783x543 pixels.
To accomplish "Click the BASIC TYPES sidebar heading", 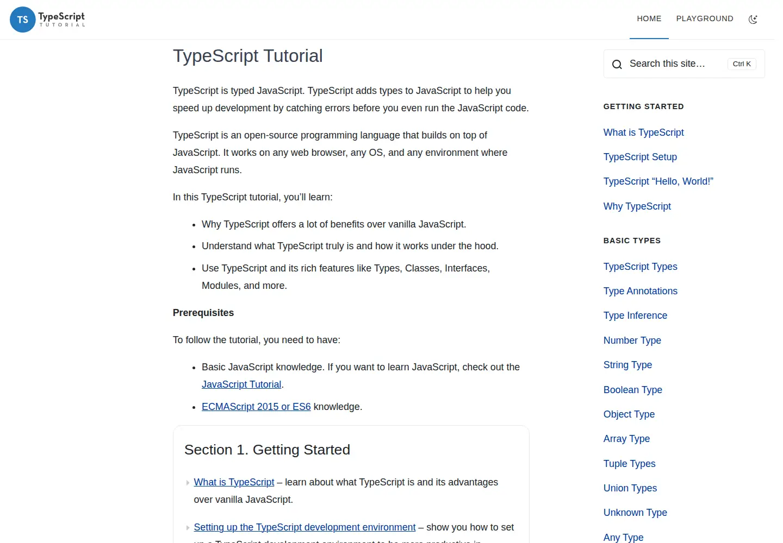I will click(x=632, y=241).
